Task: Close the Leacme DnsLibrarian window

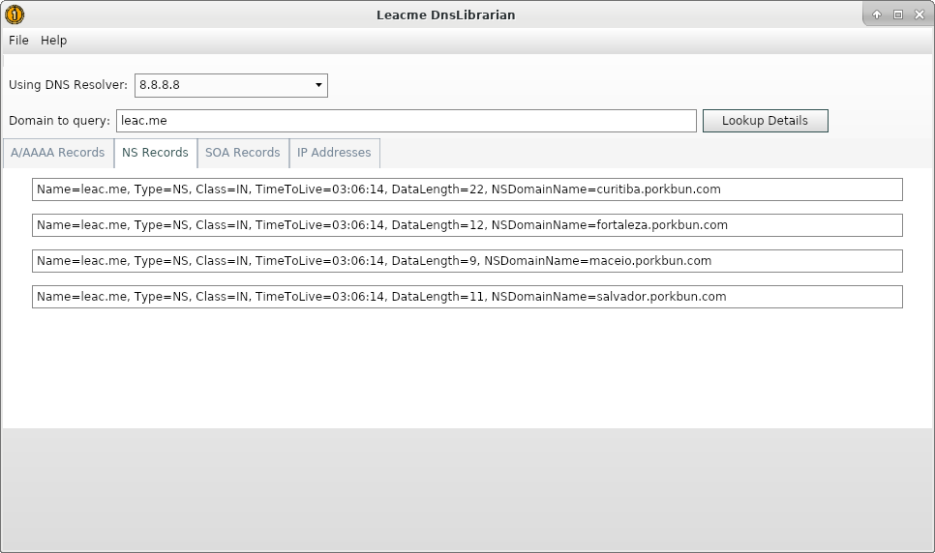Action: point(919,15)
